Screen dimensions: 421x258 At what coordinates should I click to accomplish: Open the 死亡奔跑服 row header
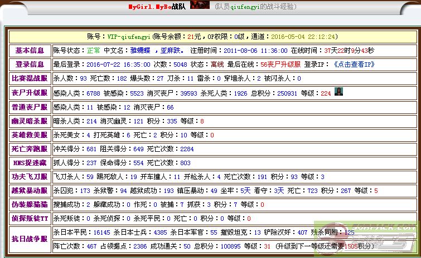30,149
